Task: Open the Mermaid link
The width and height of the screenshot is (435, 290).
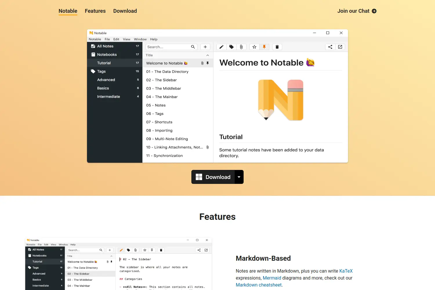Action: click(272, 278)
